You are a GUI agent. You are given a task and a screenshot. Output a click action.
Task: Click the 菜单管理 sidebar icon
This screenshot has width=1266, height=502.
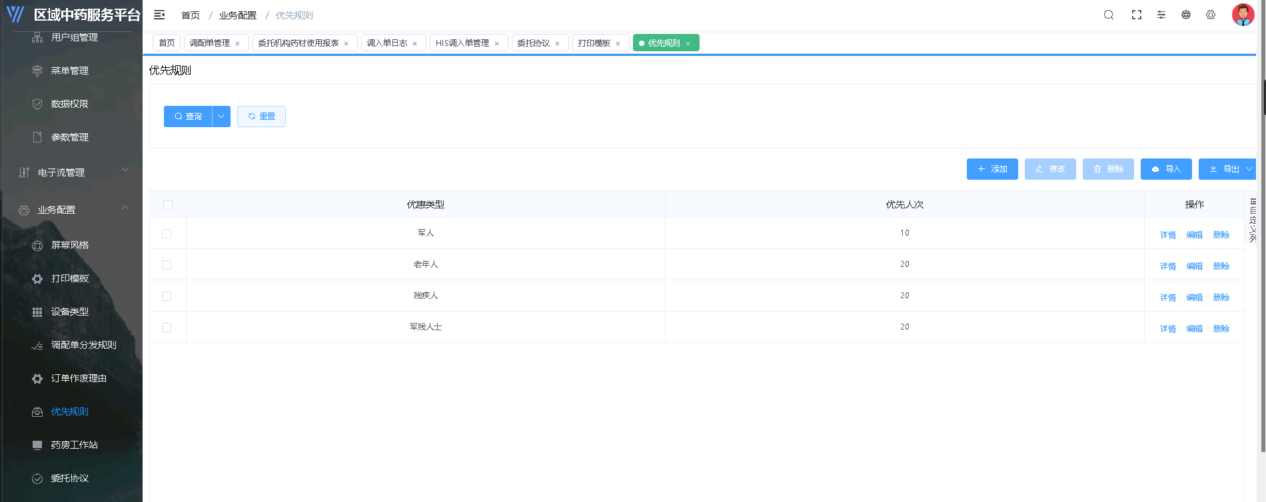point(37,71)
